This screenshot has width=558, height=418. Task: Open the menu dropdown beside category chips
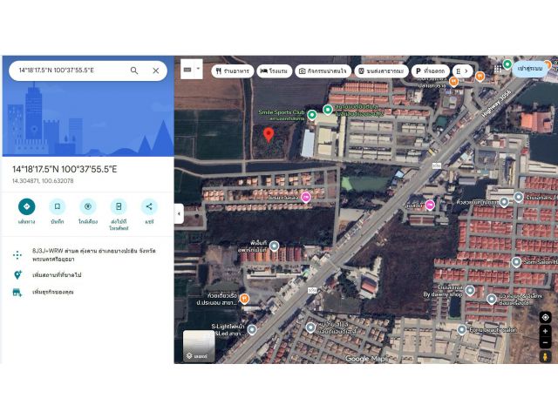[190, 69]
